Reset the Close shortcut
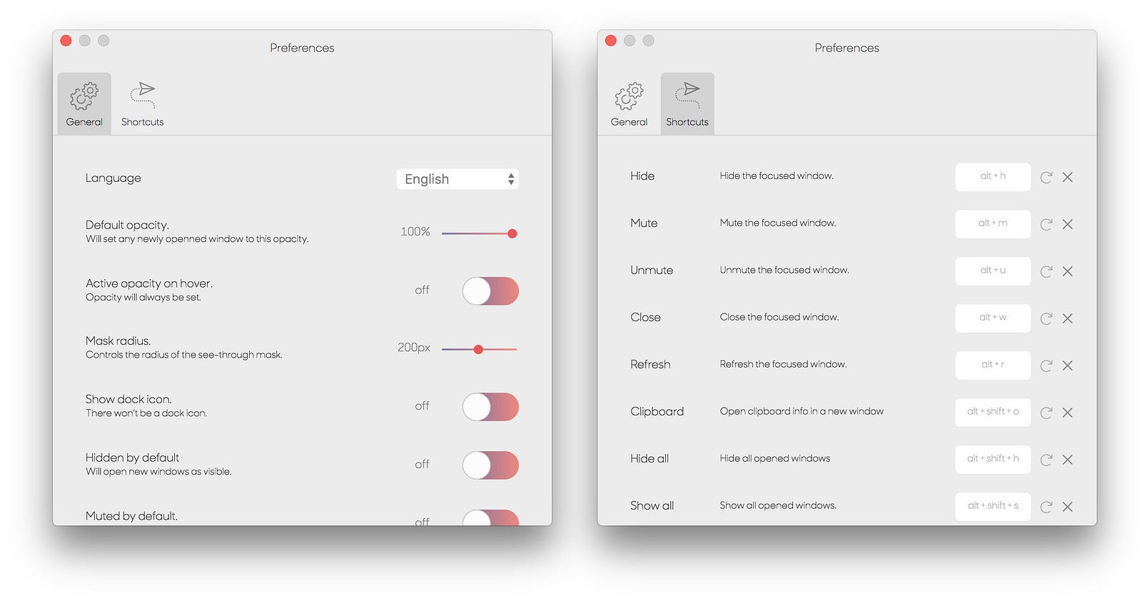Screen dimensions: 1142x601 click(x=1046, y=318)
